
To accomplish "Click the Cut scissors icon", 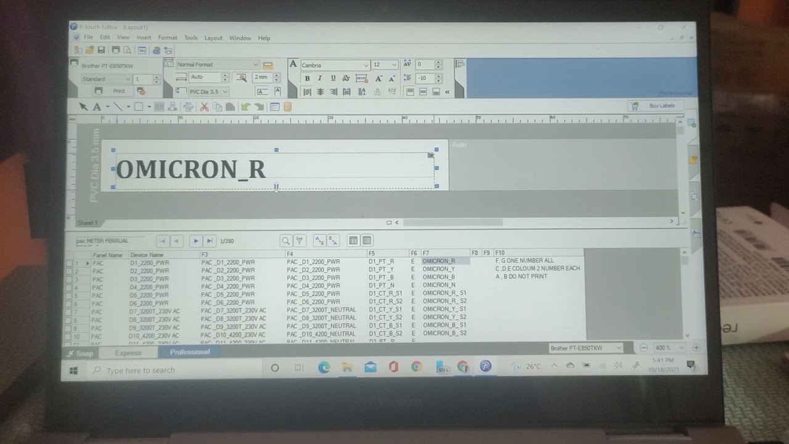I will click(204, 107).
